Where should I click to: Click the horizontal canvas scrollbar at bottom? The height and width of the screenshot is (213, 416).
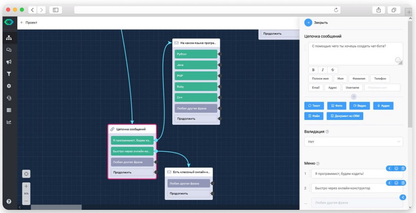coord(56,207)
